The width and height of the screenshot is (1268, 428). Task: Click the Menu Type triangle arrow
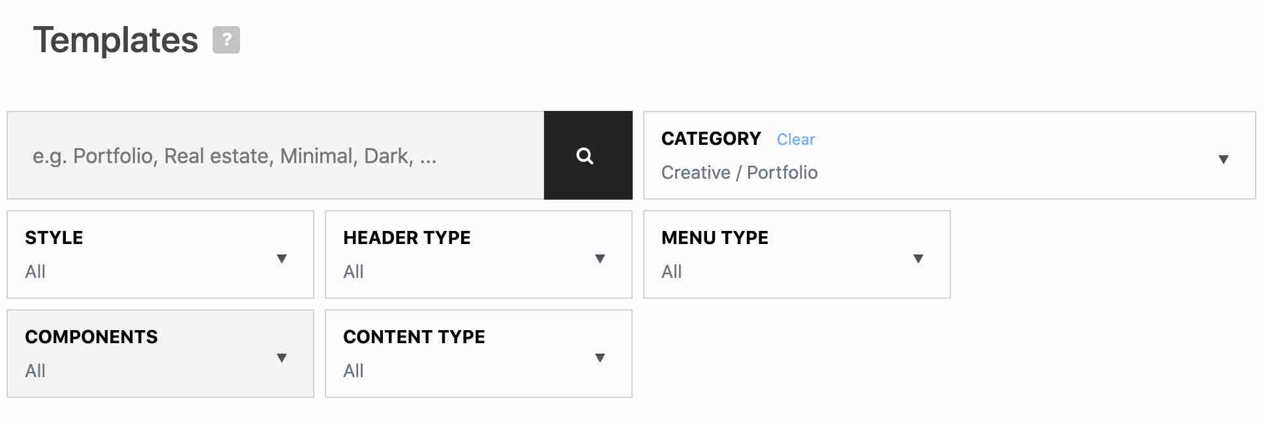point(918,258)
